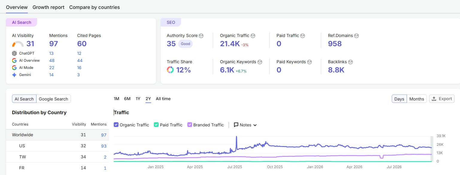Select the FR country row

(x=57, y=168)
